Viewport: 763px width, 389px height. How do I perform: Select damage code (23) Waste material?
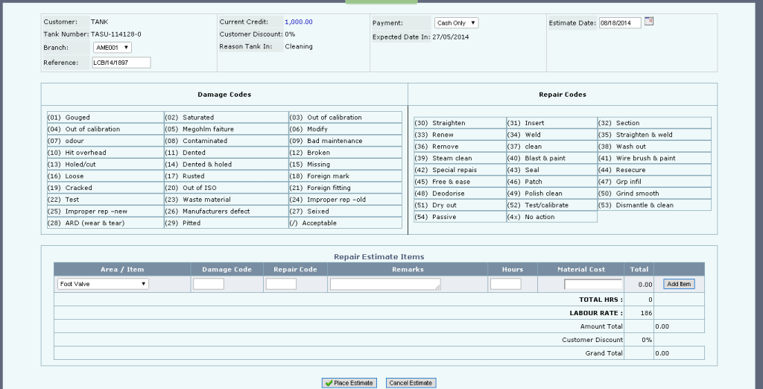click(x=227, y=199)
